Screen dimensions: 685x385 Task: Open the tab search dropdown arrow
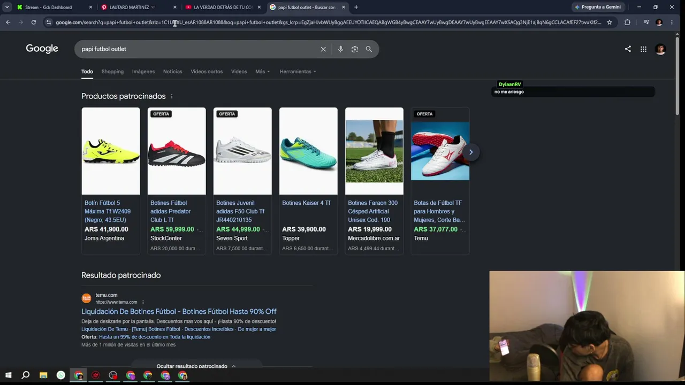(7, 7)
